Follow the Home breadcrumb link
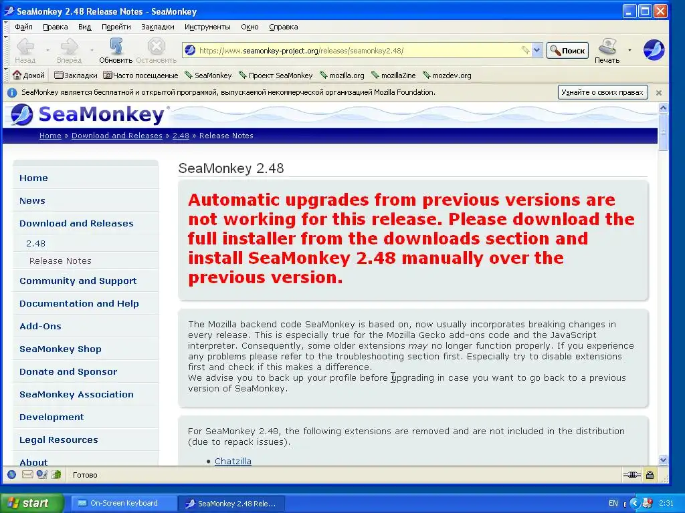The image size is (685, 513). point(50,136)
